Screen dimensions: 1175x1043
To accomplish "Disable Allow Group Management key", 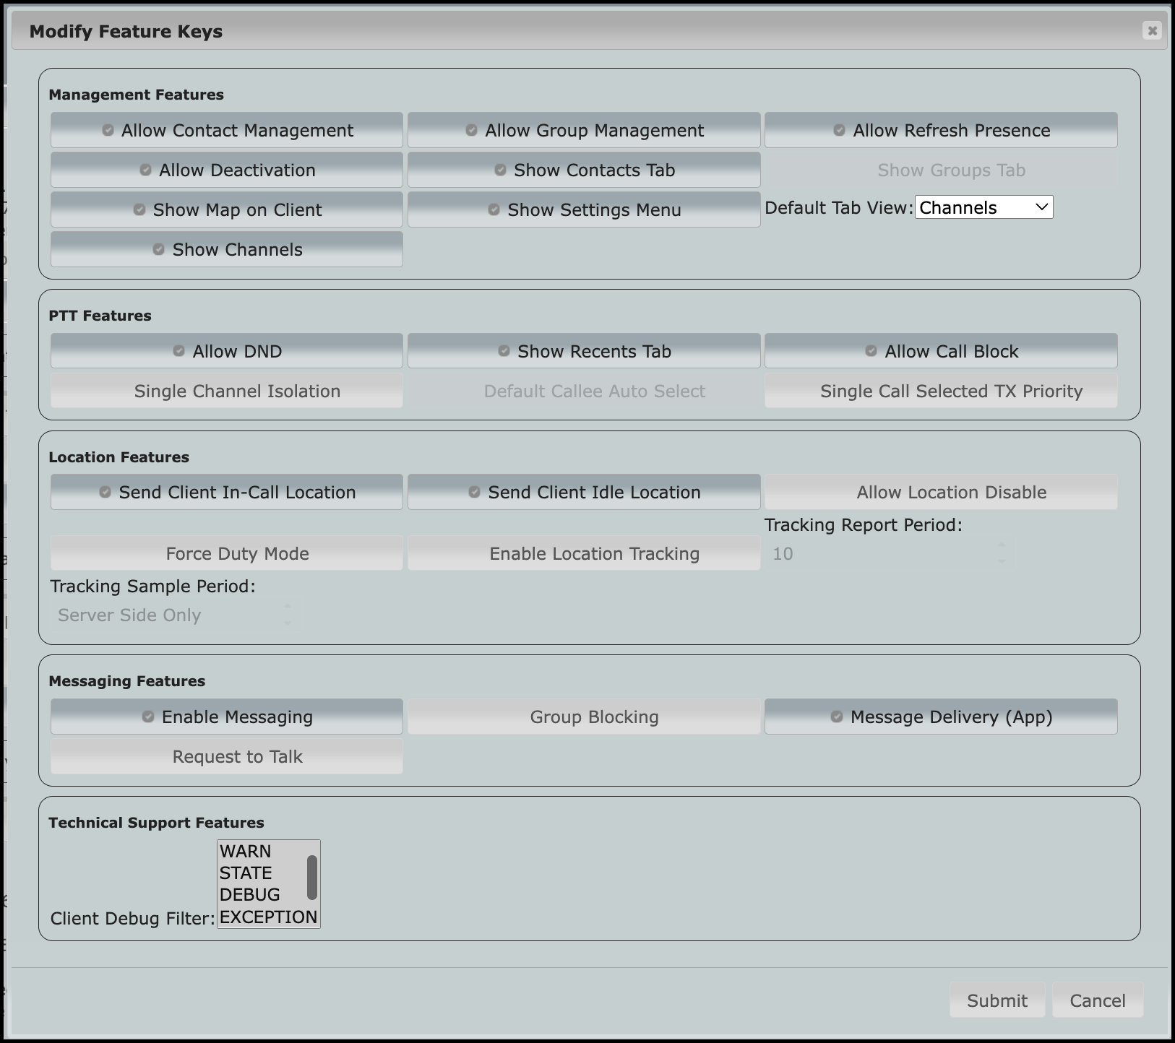I will (583, 131).
